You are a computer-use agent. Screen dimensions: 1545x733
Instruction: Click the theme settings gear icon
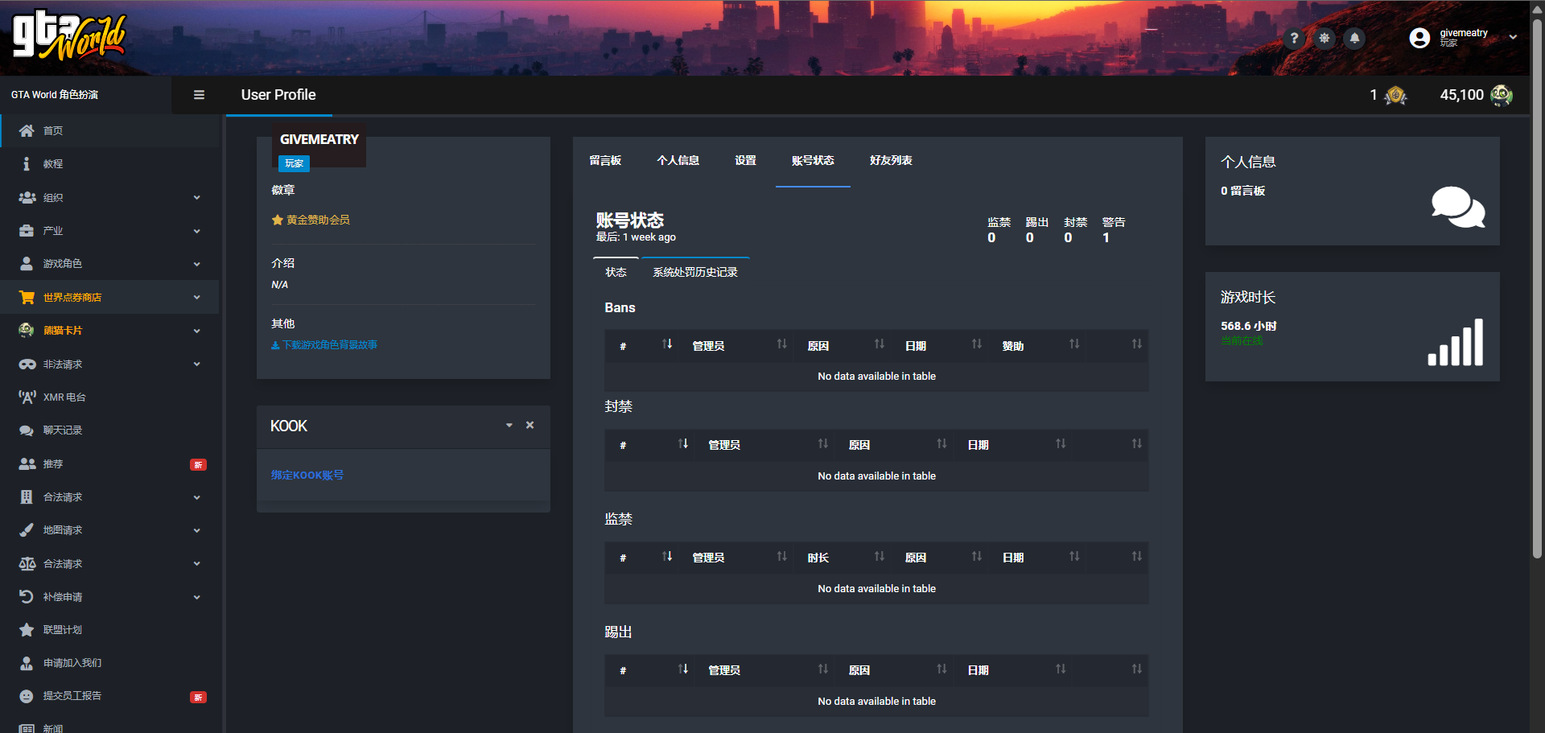(1325, 38)
